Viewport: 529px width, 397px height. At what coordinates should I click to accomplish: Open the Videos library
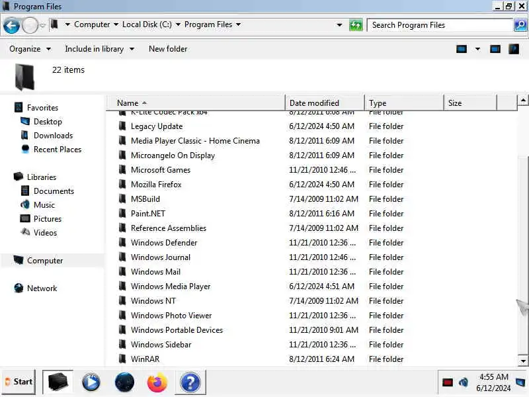[45, 233]
